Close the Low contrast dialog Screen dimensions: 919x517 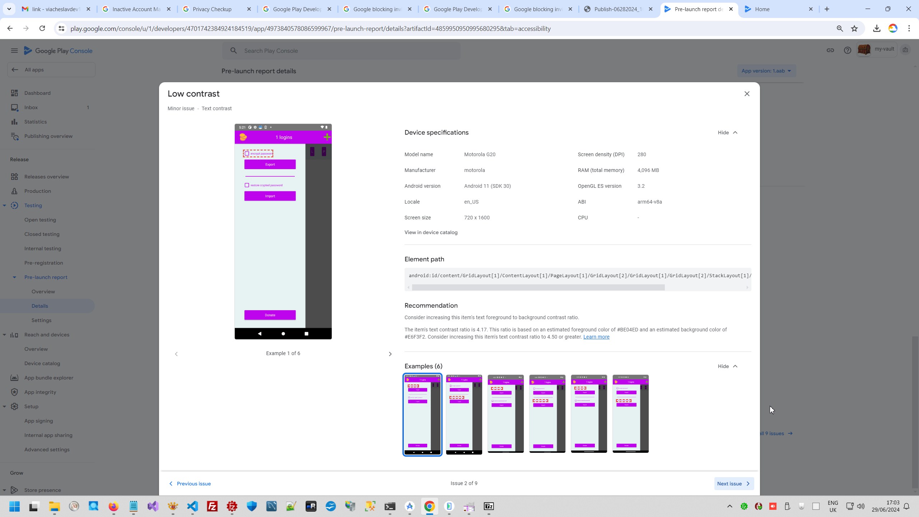point(747,94)
